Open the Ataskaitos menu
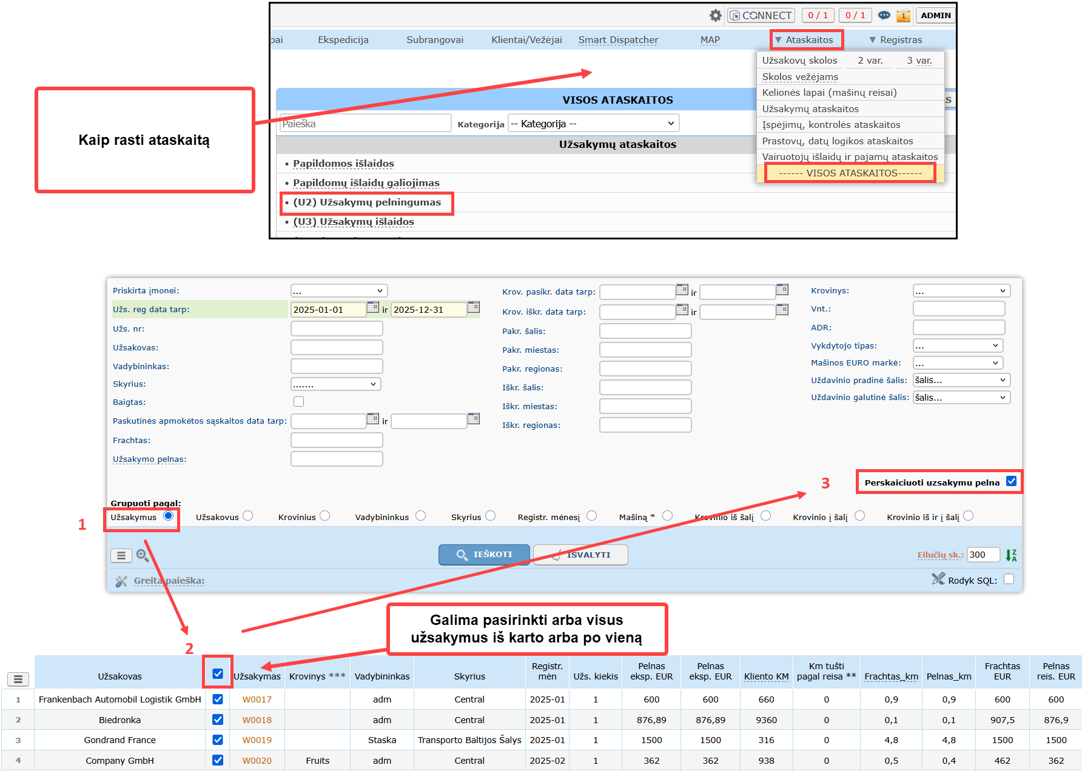1082x771 pixels. [805, 40]
